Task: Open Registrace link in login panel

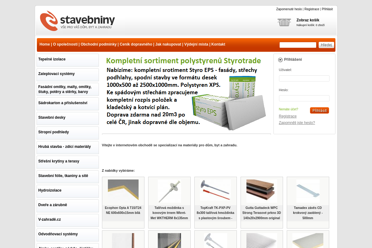Action: point(288,116)
